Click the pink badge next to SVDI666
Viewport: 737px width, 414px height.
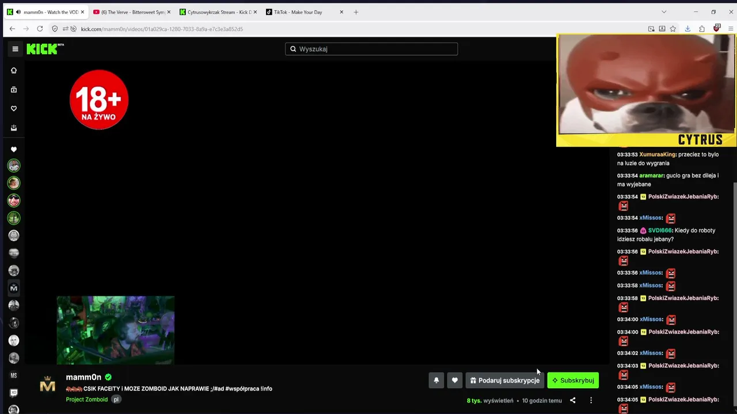point(643,231)
